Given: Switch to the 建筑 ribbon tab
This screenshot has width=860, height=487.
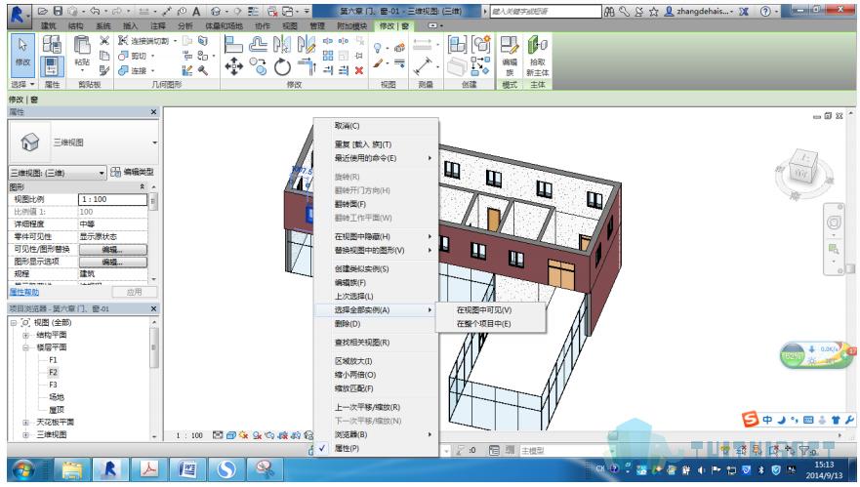Looking at the screenshot, I should (x=48, y=24).
